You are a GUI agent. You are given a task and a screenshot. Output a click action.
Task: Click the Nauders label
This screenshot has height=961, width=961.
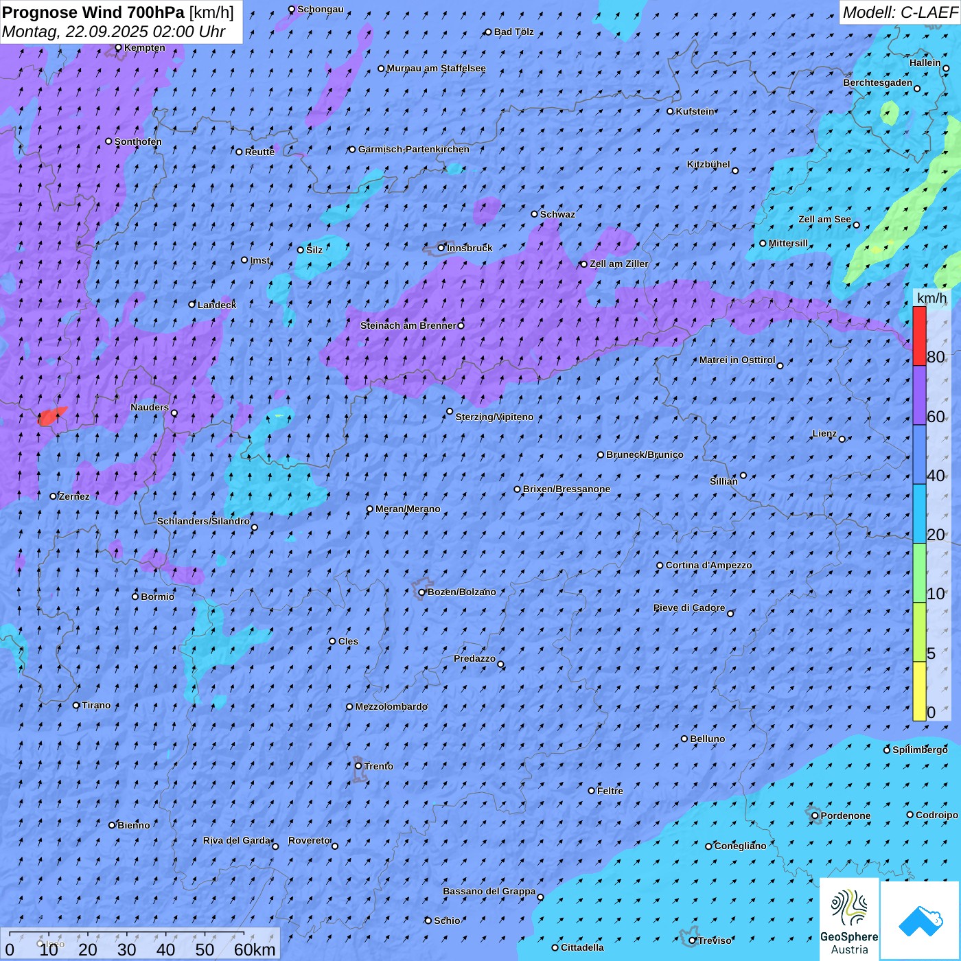tap(150, 407)
